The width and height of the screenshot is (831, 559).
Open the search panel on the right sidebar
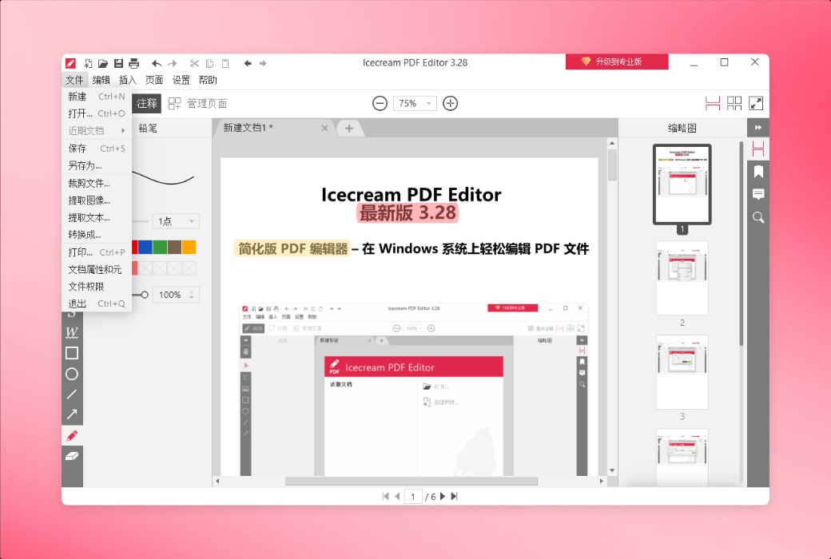[757, 216]
